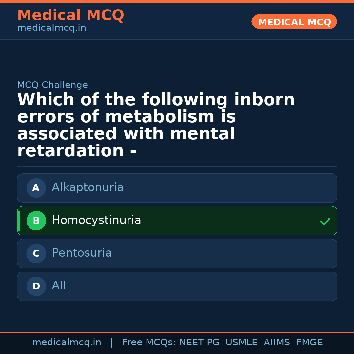Open the medicalmcq.in link under the logo
This screenshot has width=354, height=354.
click(51, 28)
